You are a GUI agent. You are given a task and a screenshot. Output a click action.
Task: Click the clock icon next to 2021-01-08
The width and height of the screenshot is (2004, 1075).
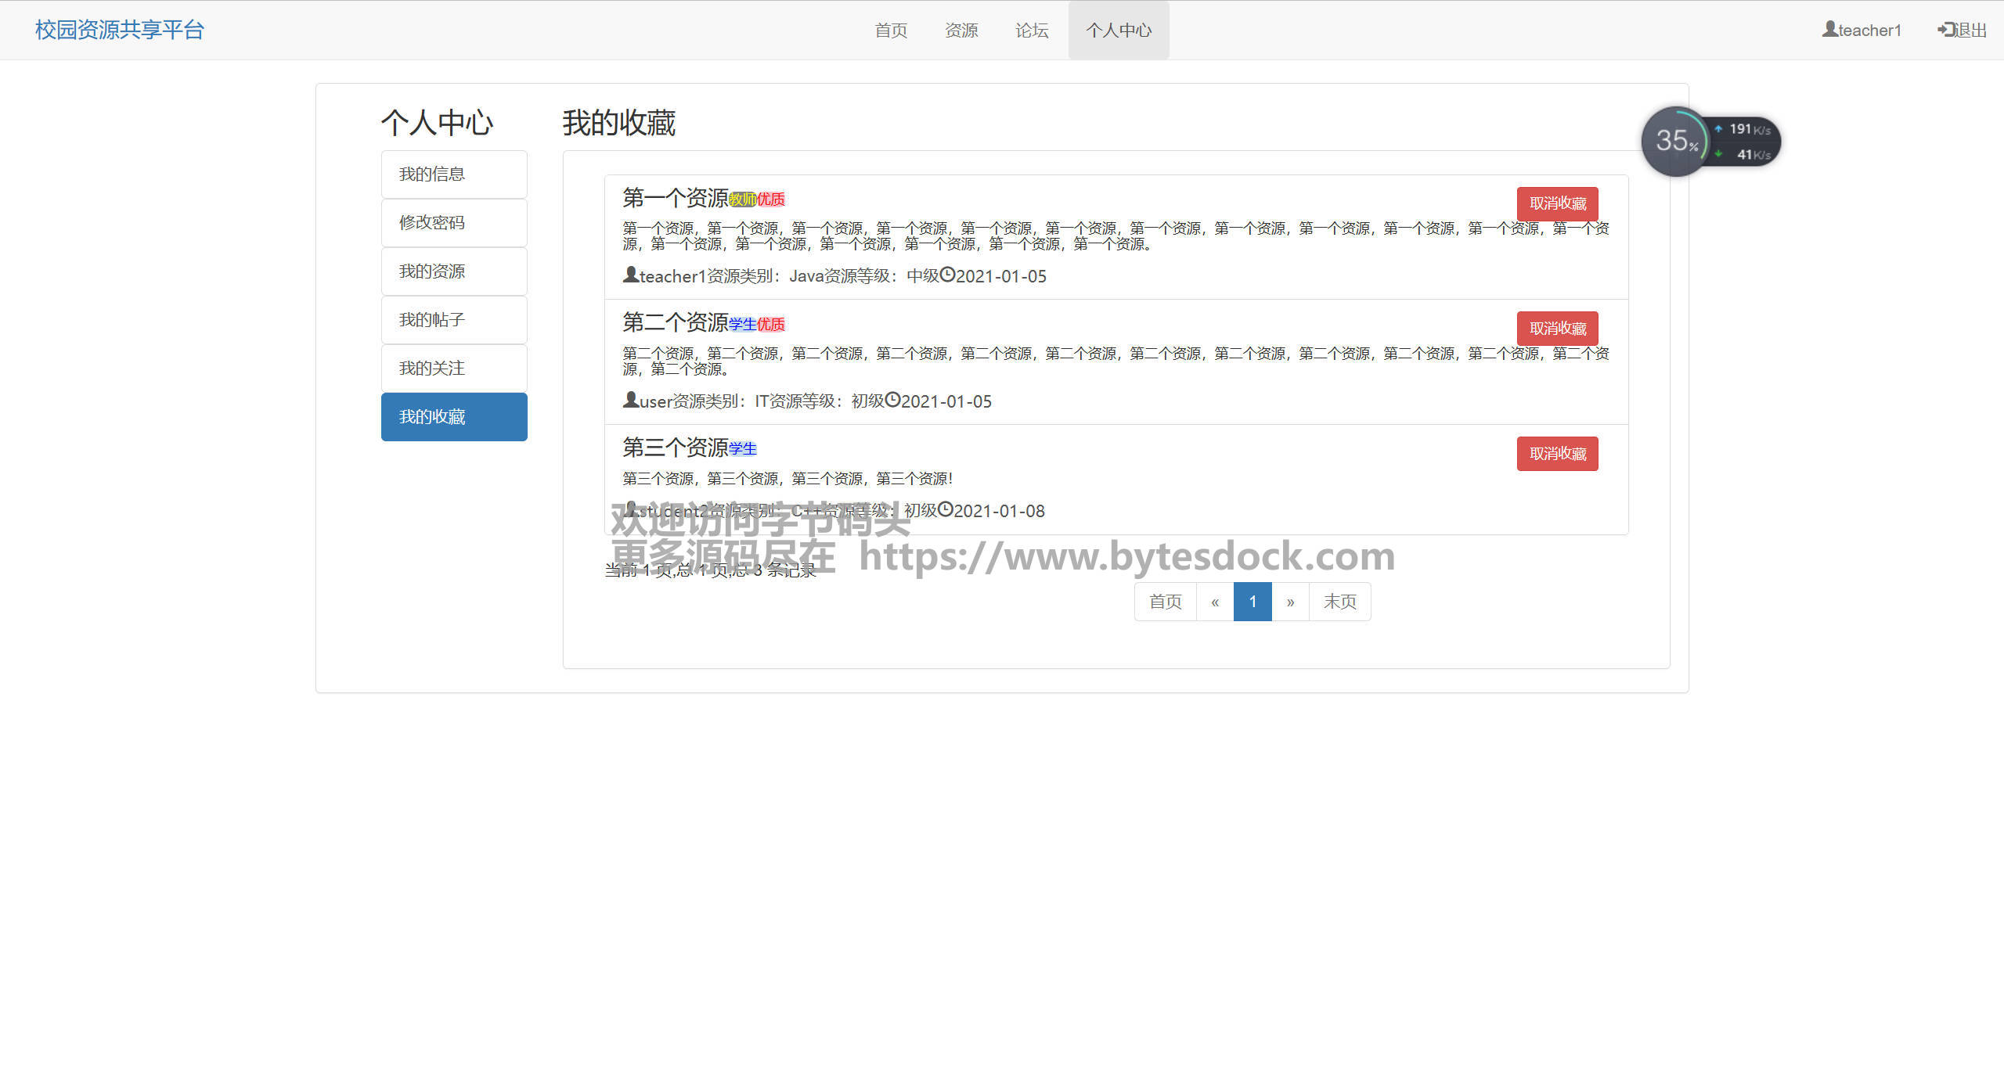945,509
